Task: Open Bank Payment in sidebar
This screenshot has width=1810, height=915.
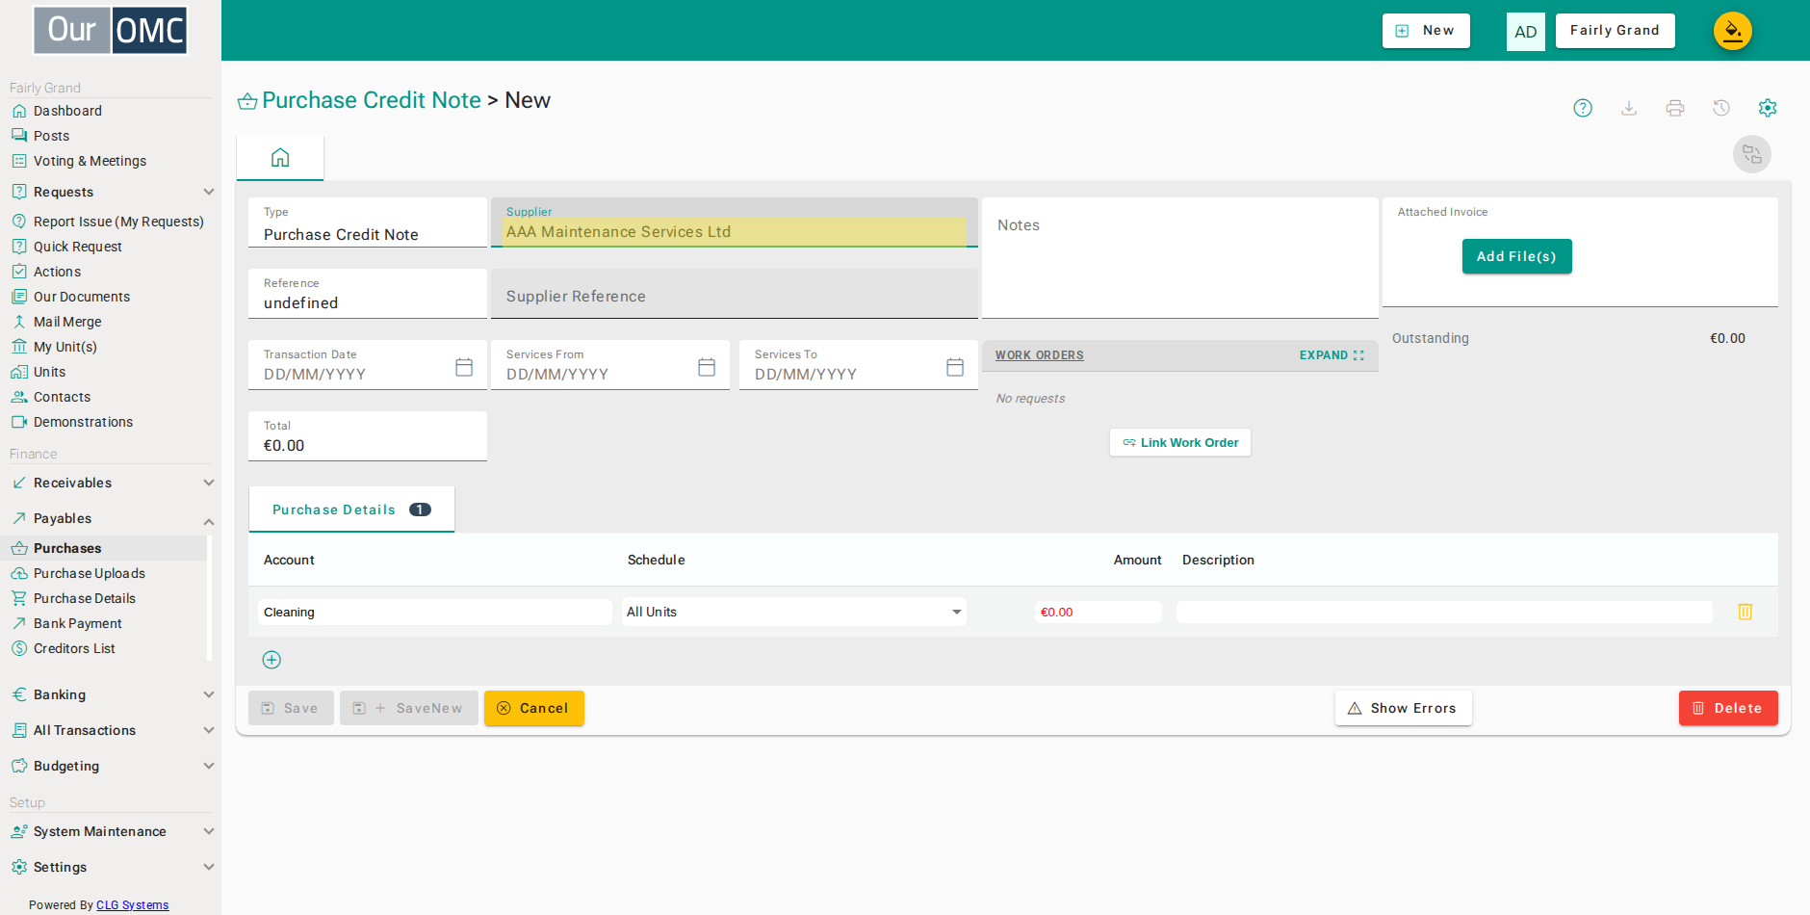Action: (x=77, y=623)
